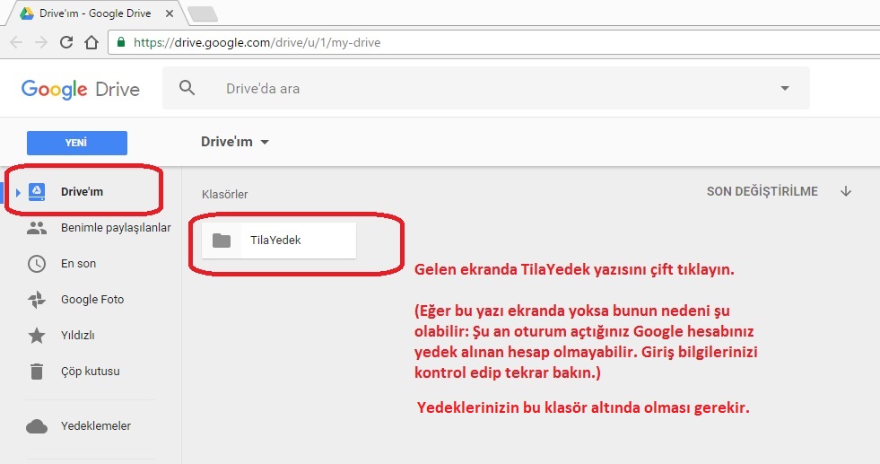880x464 pixels.
Task: Open search options dropdown arrow
Action: click(x=785, y=88)
